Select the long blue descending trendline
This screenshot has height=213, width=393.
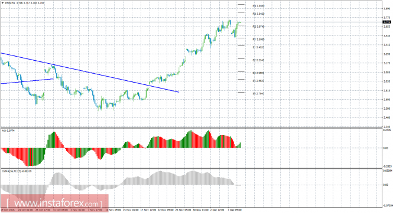pos(90,73)
